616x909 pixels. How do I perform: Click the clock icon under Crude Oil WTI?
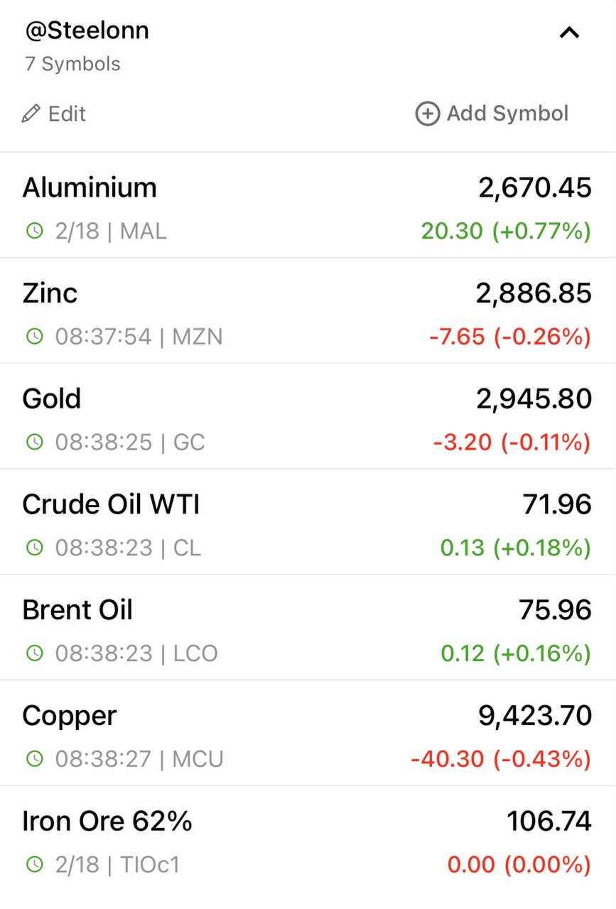[x=34, y=548]
